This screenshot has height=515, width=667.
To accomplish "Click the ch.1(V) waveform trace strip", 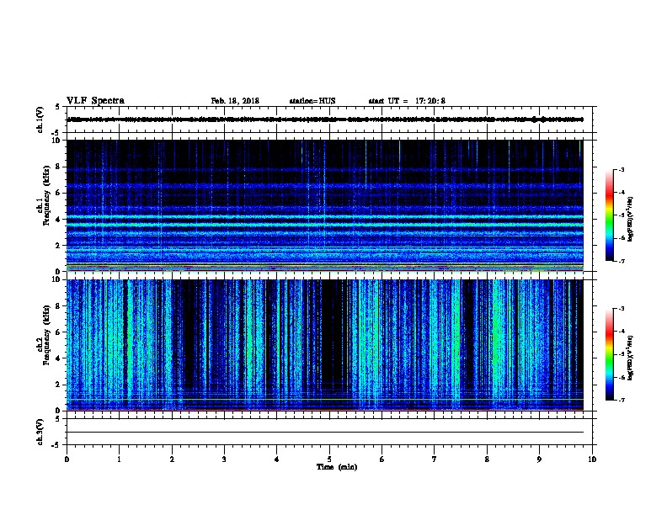I will [324, 119].
